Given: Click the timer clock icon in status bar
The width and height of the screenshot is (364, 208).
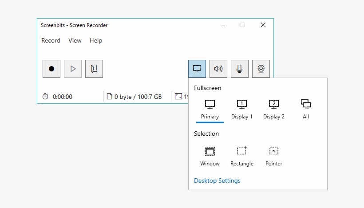Looking at the screenshot, I should tap(45, 96).
